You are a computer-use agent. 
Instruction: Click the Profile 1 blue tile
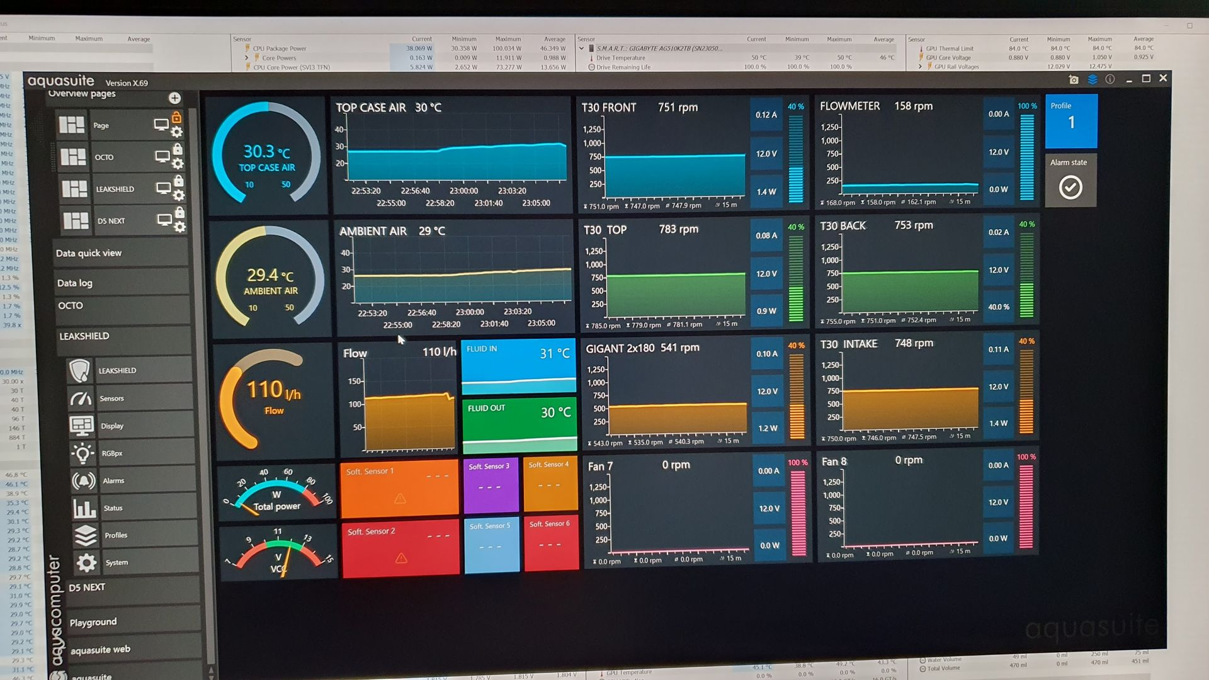coord(1070,121)
